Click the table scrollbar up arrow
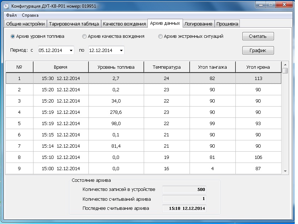 pyautogui.click(x=285, y=64)
